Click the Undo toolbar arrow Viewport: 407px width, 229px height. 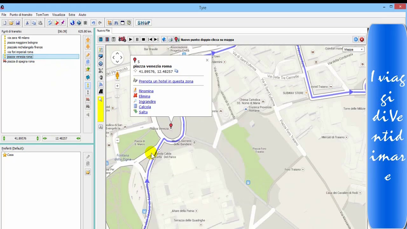93,23
